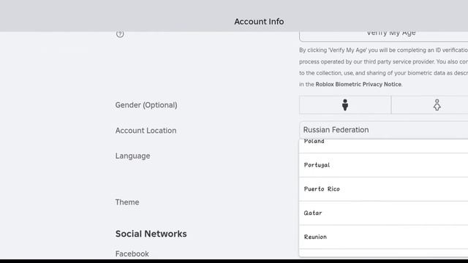Pick Reunion from the location options
This screenshot has width=468, height=263.
(383, 237)
